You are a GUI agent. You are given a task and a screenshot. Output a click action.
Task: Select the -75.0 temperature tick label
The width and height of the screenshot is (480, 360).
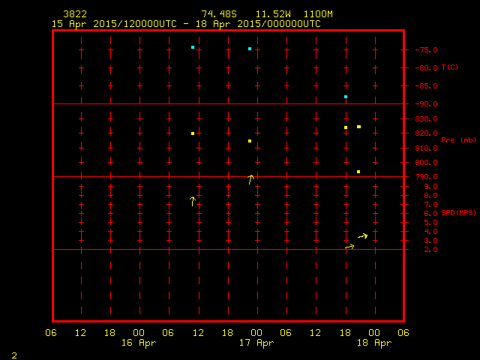click(425, 50)
